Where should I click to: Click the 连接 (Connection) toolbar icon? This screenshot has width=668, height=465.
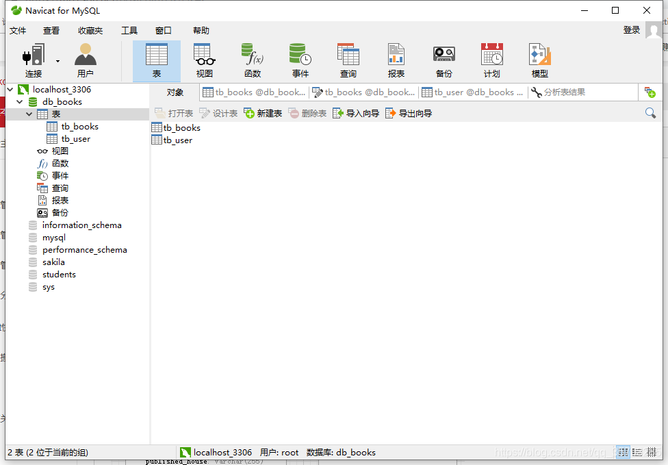[x=32, y=60]
